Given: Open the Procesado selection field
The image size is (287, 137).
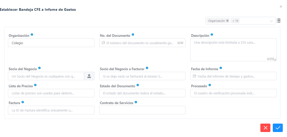Looking at the screenshot, I should click(x=233, y=93).
